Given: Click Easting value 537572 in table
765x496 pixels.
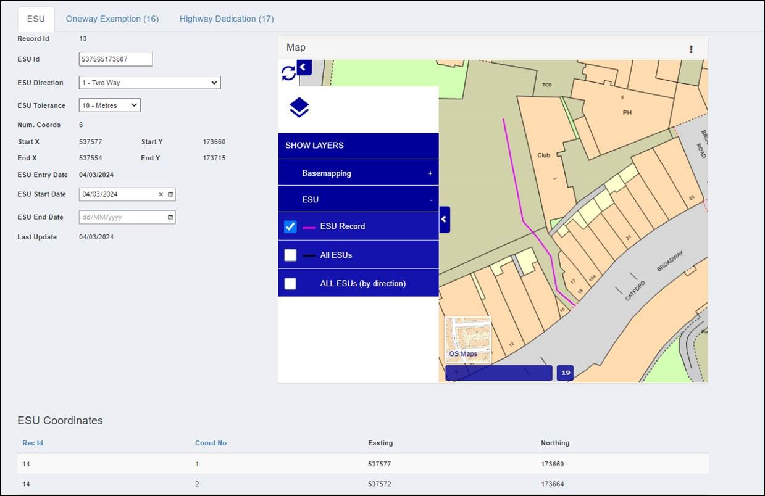Looking at the screenshot, I should (x=380, y=484).
